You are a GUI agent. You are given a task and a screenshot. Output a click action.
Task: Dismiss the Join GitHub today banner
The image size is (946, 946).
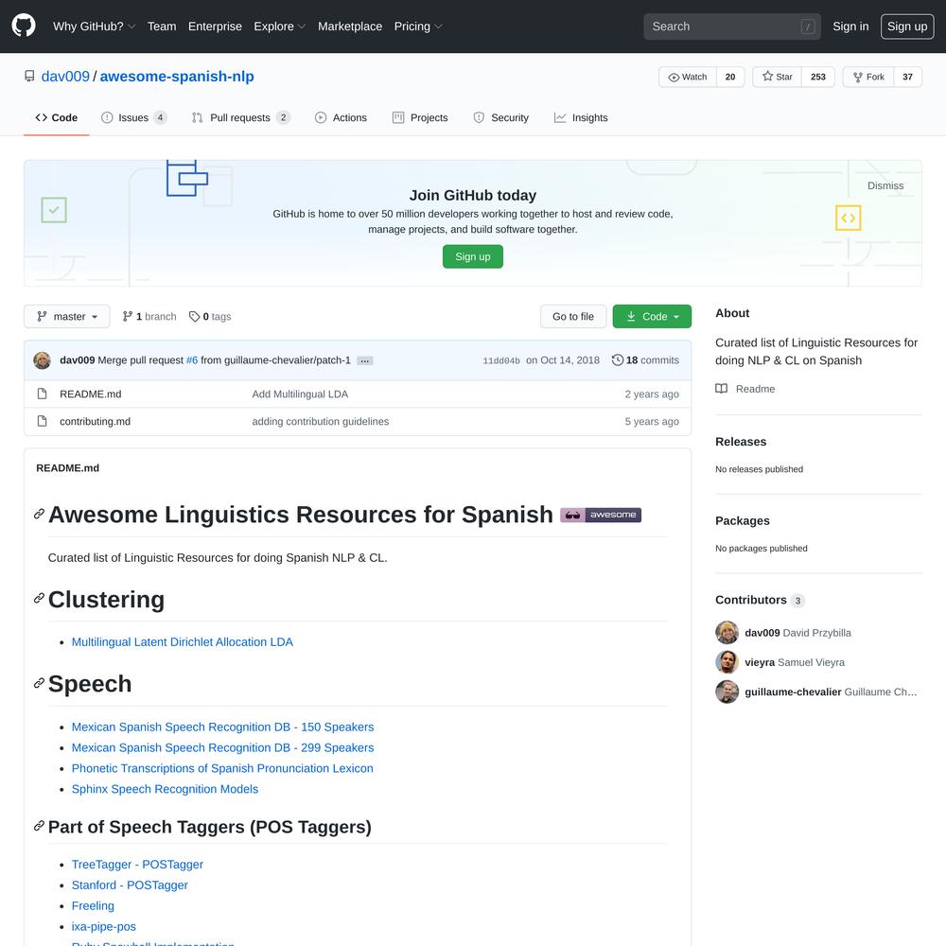[x=885, y=185]
